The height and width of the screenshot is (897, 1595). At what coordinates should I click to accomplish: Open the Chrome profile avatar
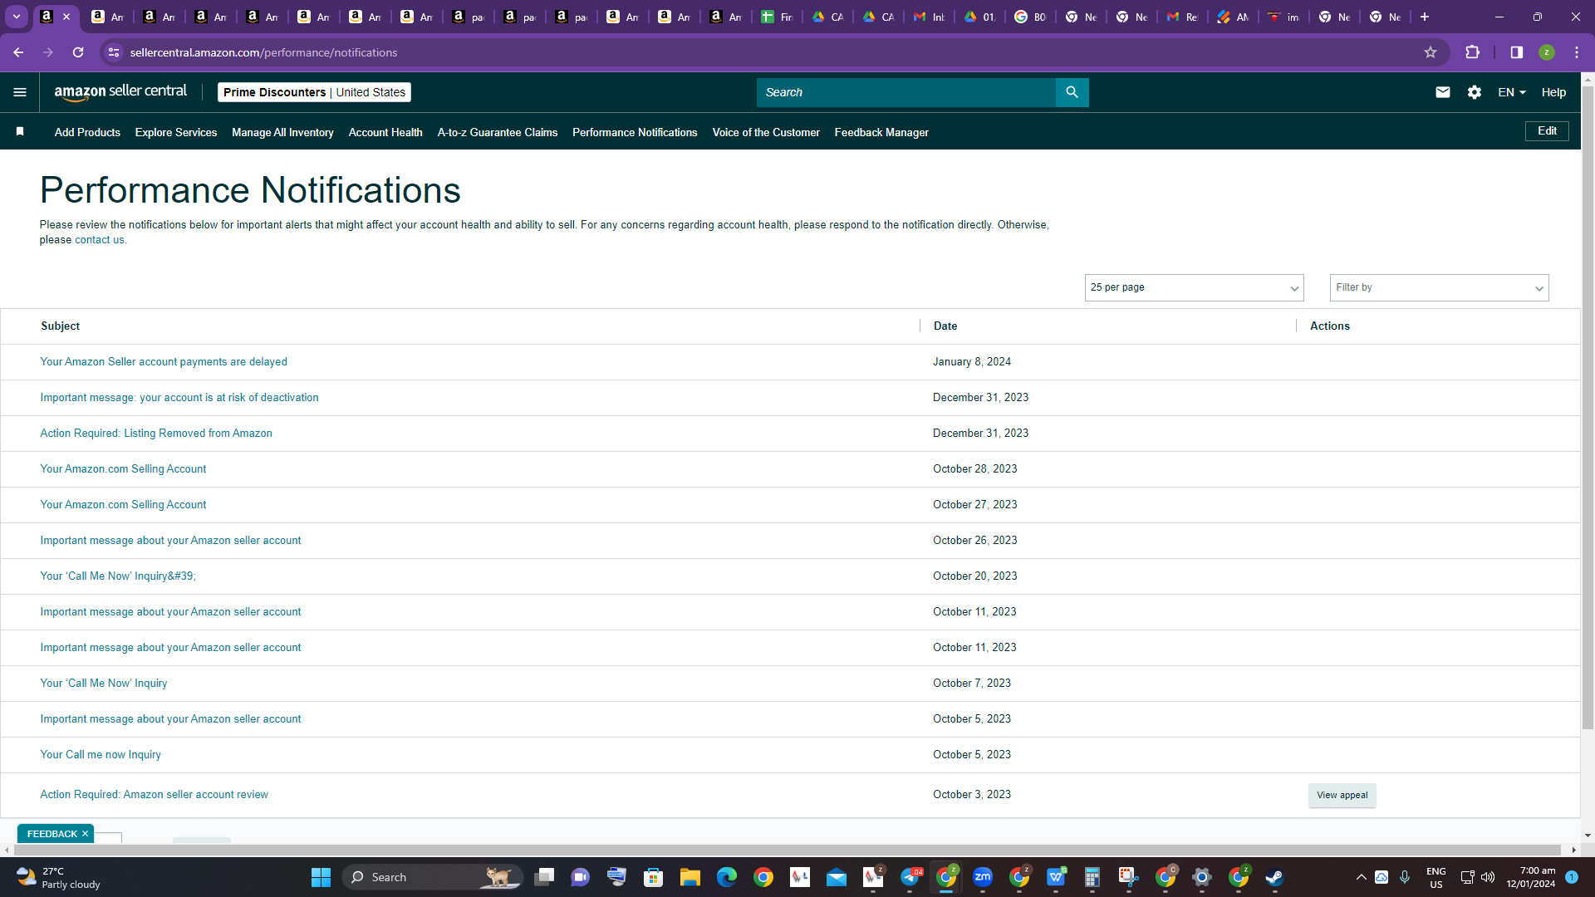point(1546,52)
